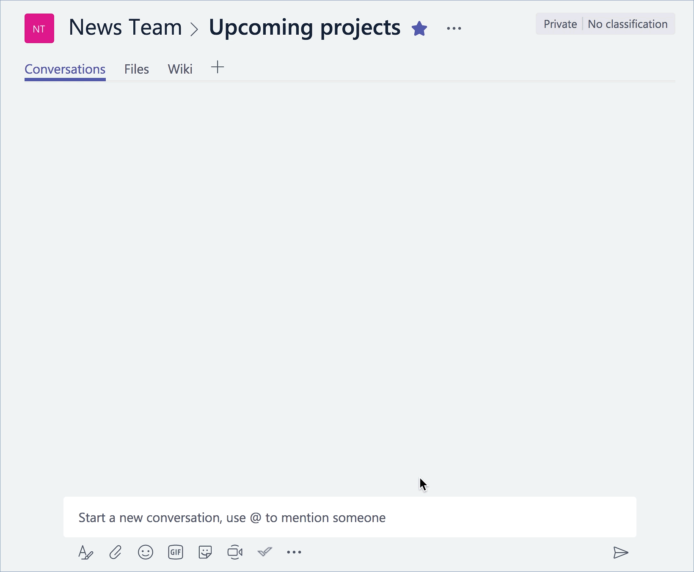Open the Wiki tab
This screenshot has width=694, height=572.
click(180, 69)
